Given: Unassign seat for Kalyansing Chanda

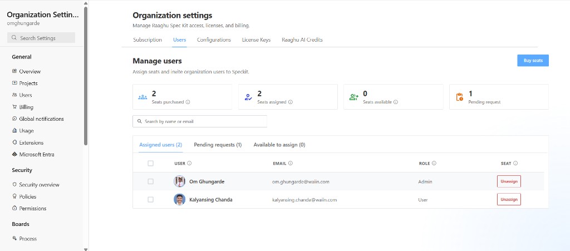Looking at the screenshot, I should point(509,199).
